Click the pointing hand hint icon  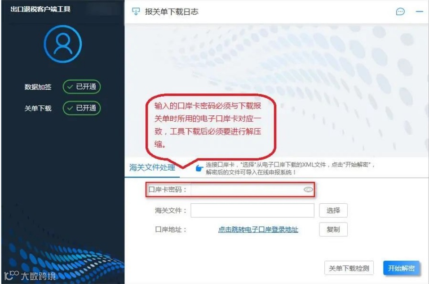tap(199, 168)
